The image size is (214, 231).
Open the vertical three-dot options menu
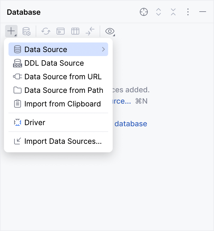point(188,12)
